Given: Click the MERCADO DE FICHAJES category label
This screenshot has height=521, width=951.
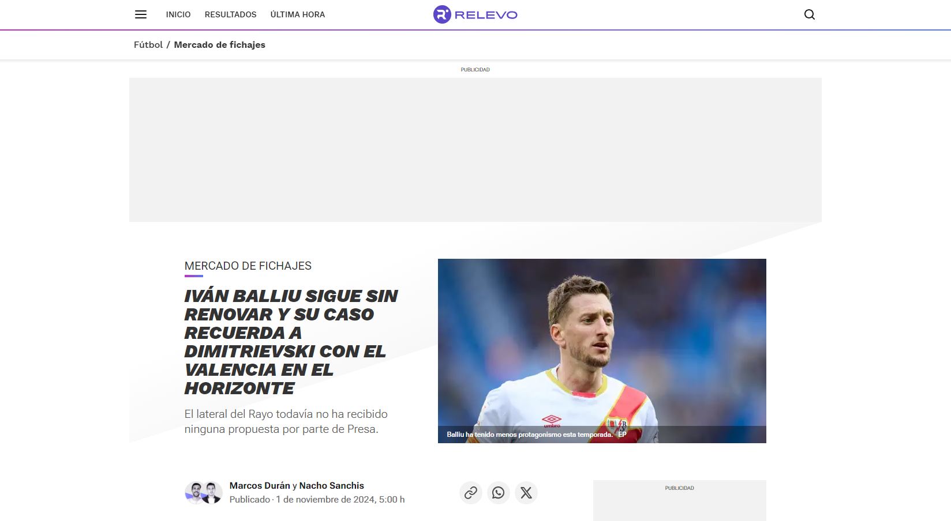Looking at the screenshot, I should point(248,266).
